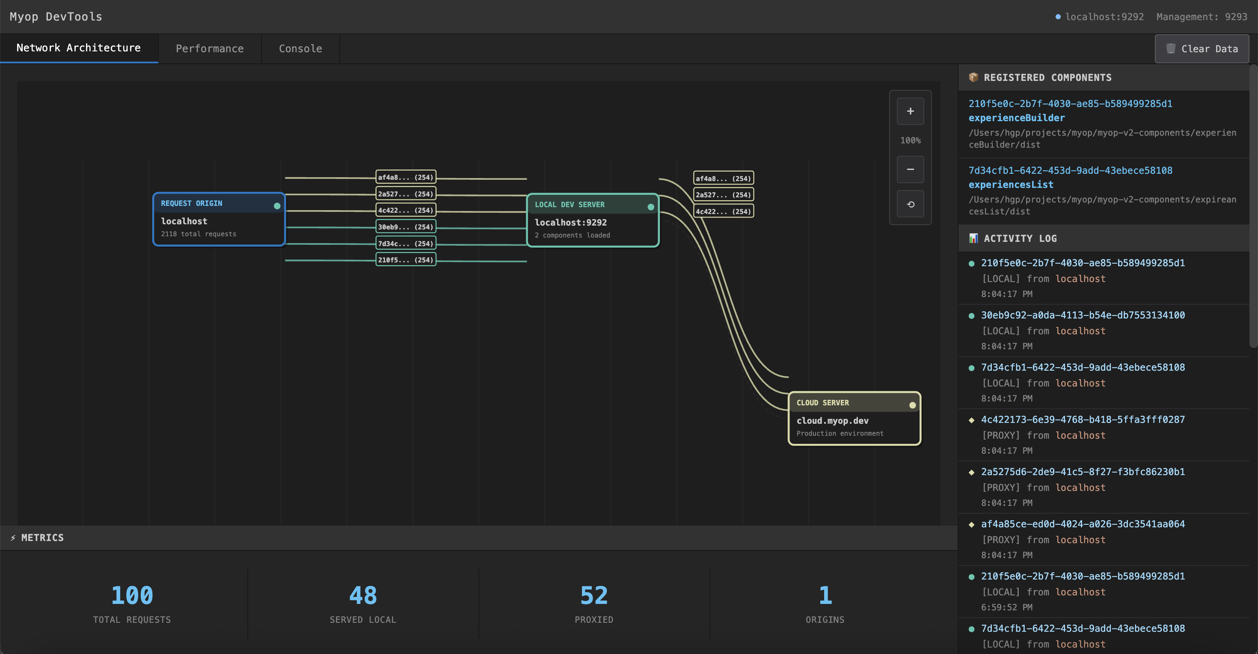1258x654 pixels.
Task: Toggle the status indicator on Cloud Server node
Action: [x=913, y=405]
